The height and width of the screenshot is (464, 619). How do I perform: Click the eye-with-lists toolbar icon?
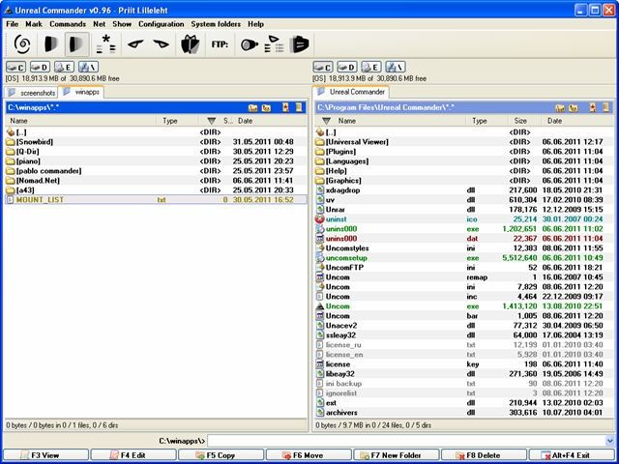pyautogui.click(x=274, y=43)
